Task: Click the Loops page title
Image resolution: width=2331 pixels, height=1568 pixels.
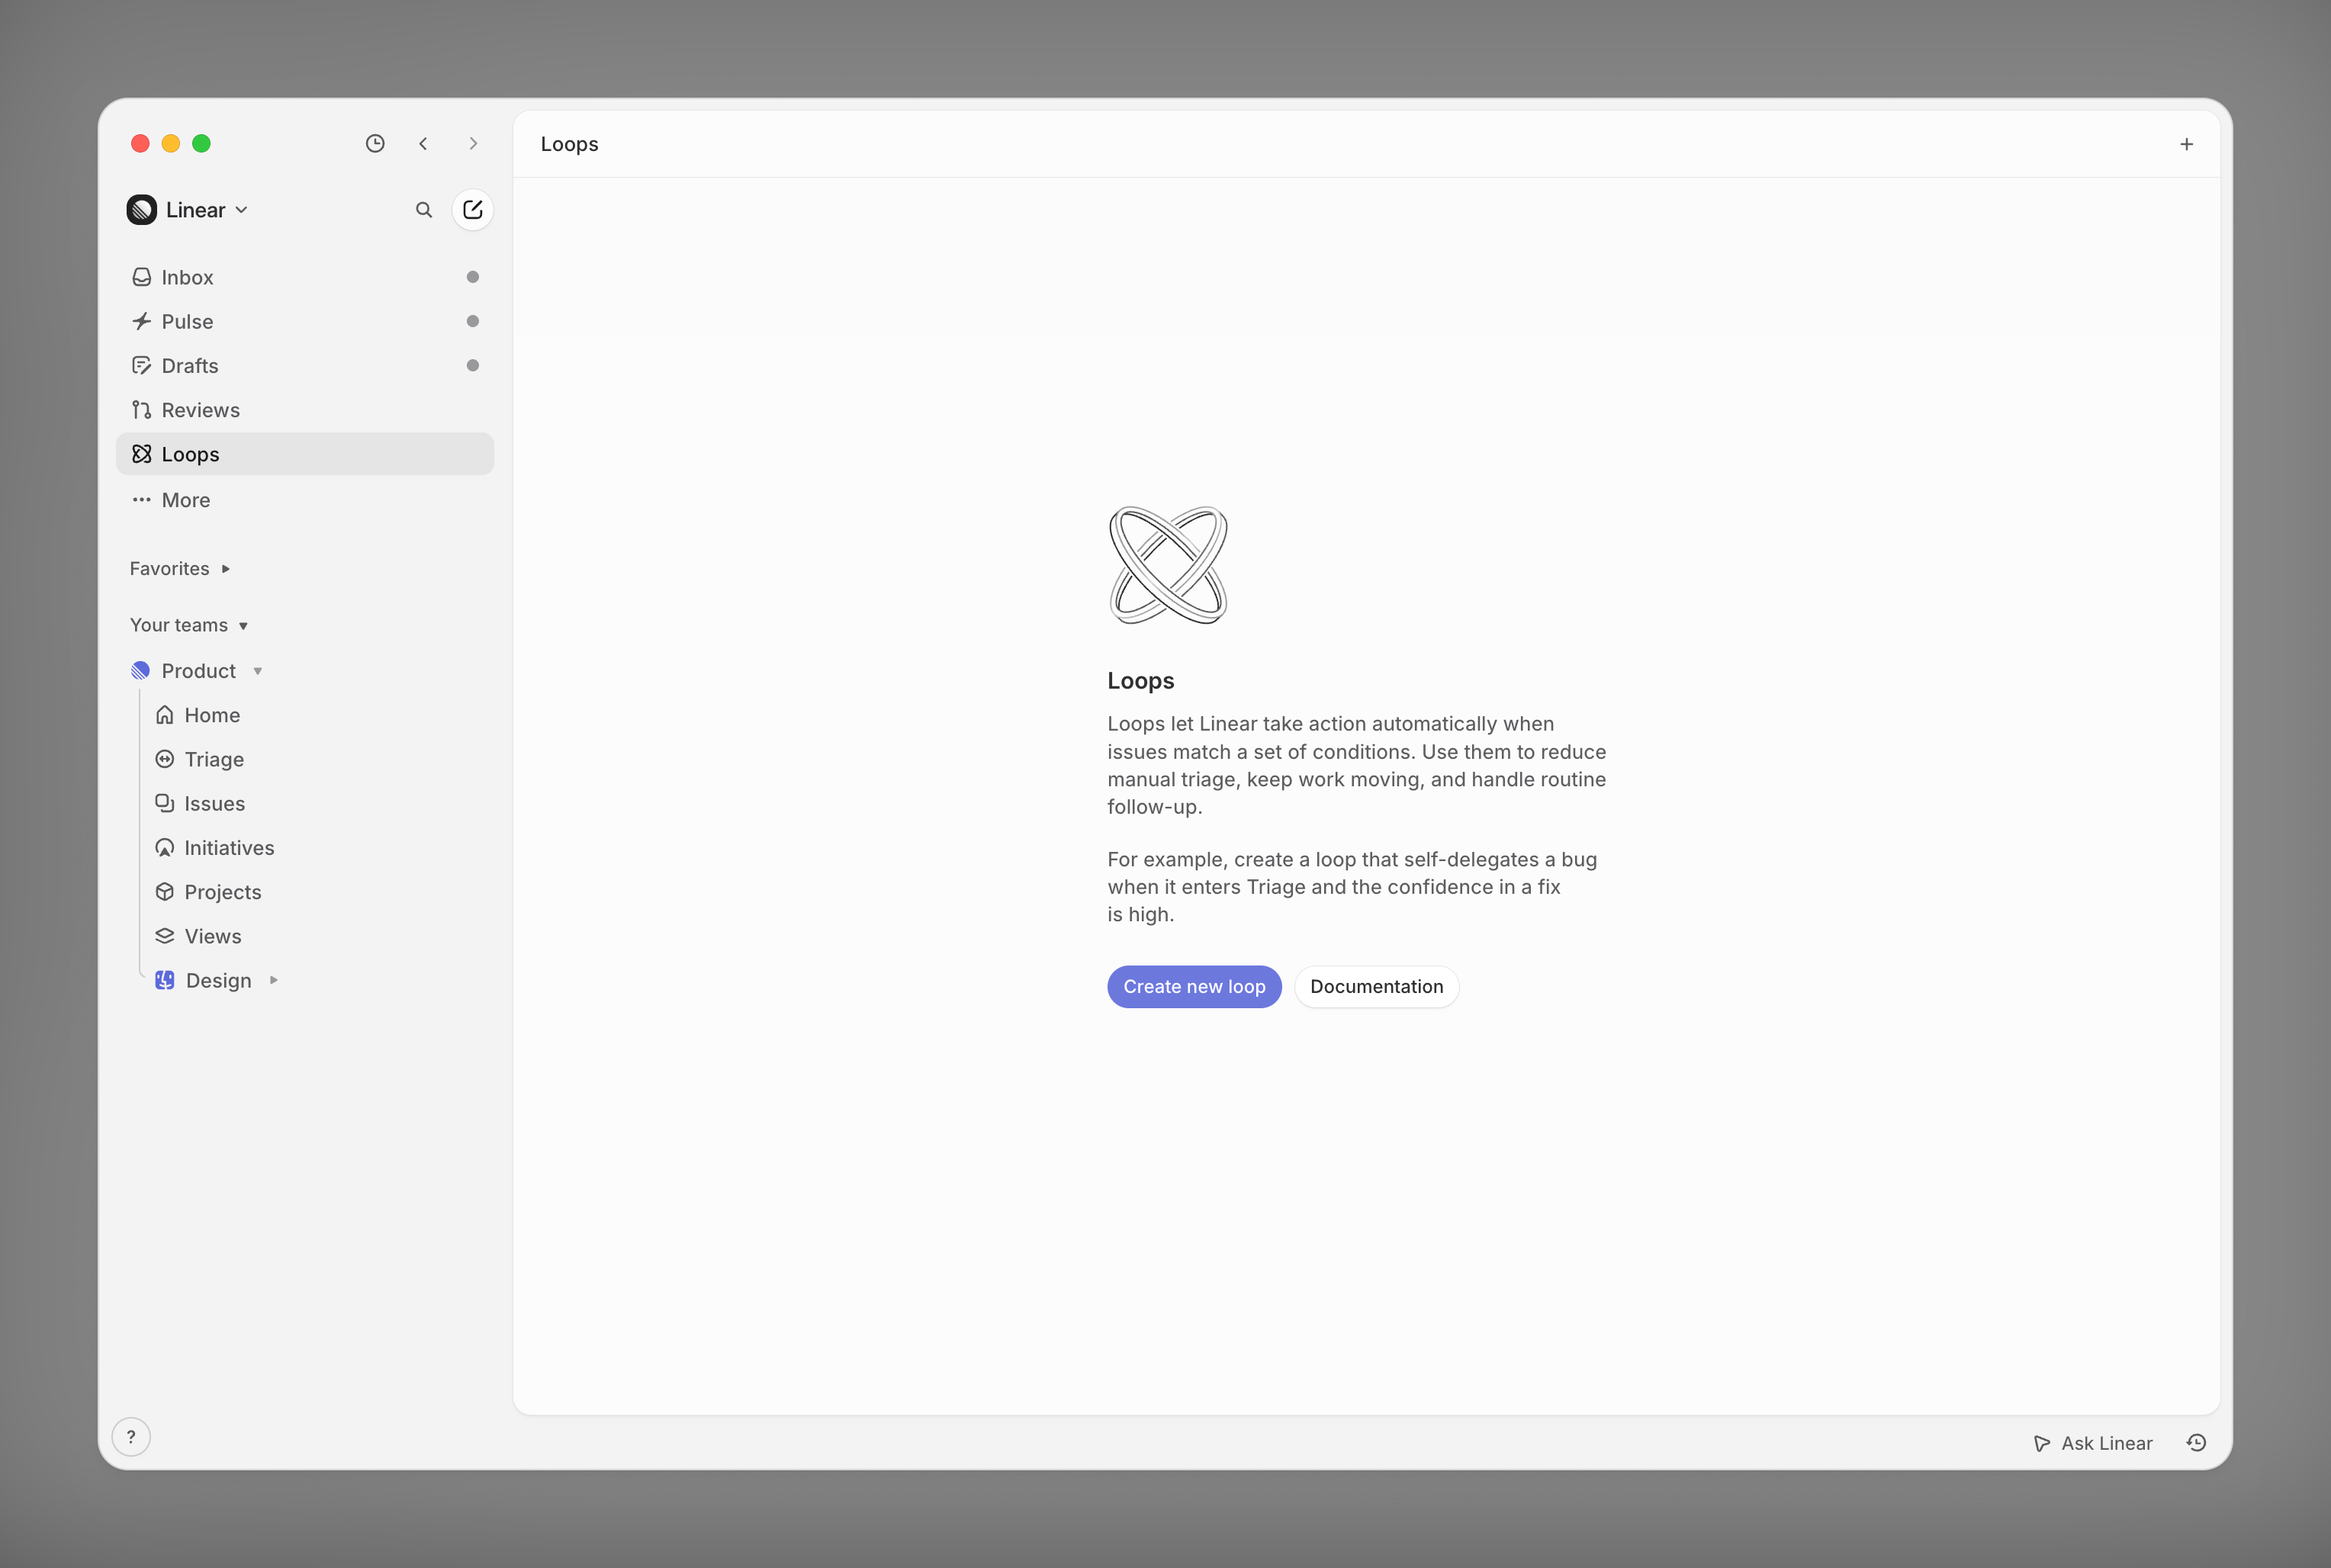Action: click(570, 144)
